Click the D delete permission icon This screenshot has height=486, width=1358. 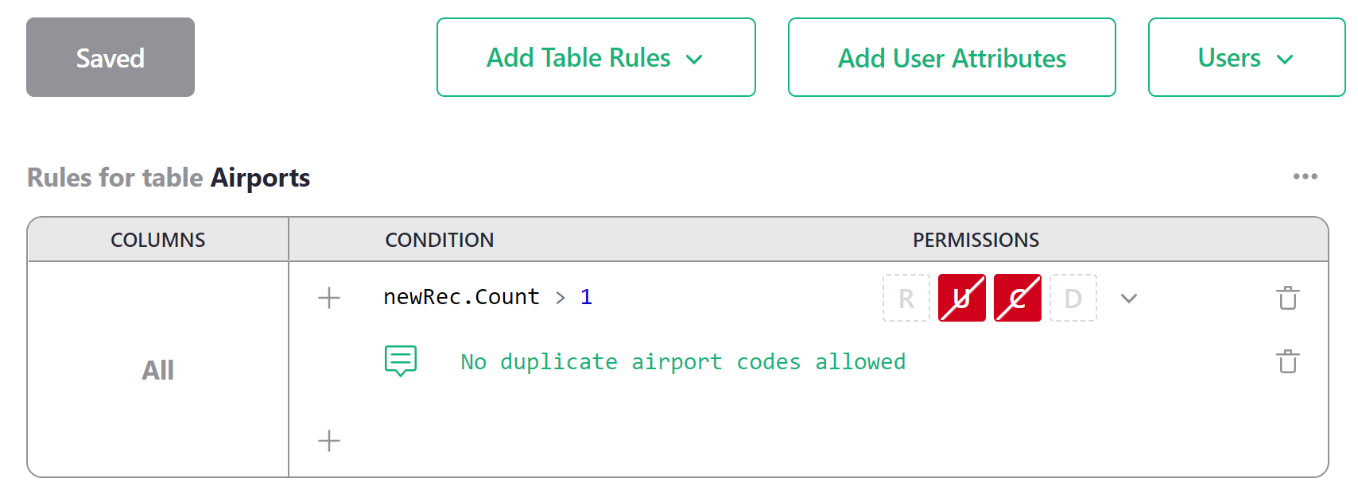[1073, 298]
